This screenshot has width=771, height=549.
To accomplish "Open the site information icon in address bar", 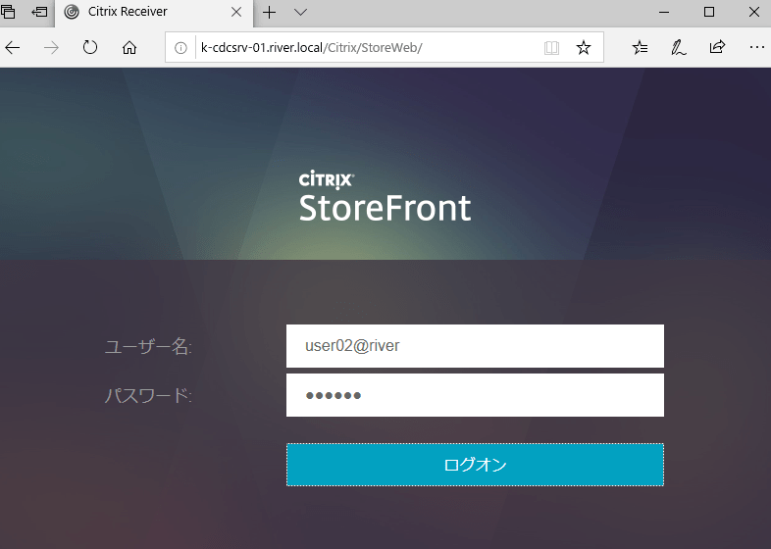I will coord(180,48).
